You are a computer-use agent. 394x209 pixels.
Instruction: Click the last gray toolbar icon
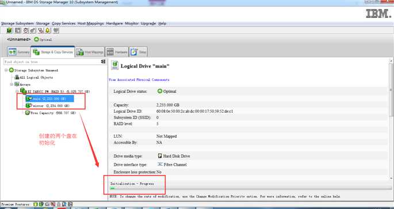(x=56, y=31)
